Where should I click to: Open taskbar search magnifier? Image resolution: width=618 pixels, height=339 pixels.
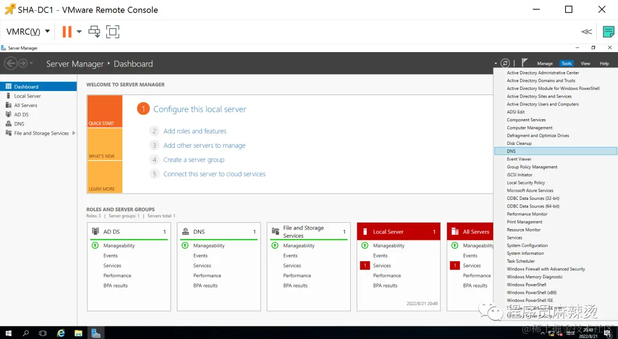26,333
